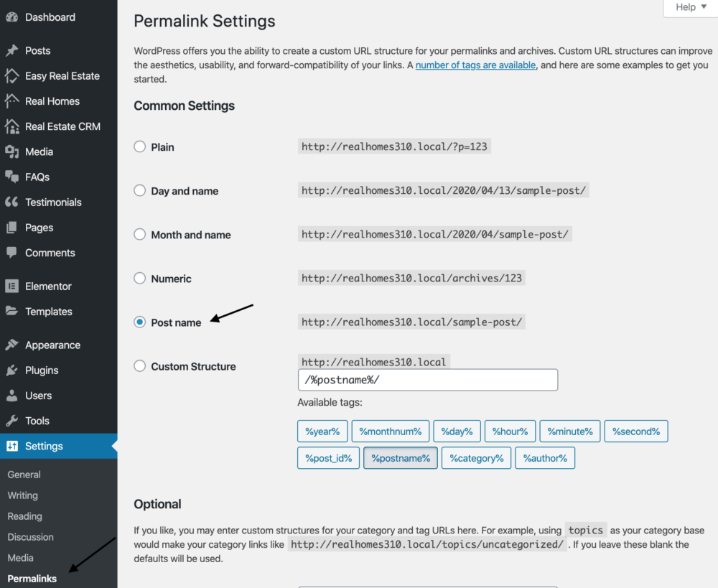This screenshot has width=718, height=588.
Task: Click the Tools wrench icon
Action: click(x=12, y=421)
